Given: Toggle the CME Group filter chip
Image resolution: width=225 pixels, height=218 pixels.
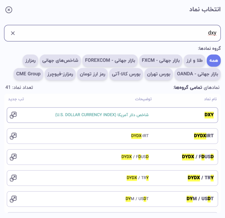Looking at the screenshot, I should click(x=28, y=74).
